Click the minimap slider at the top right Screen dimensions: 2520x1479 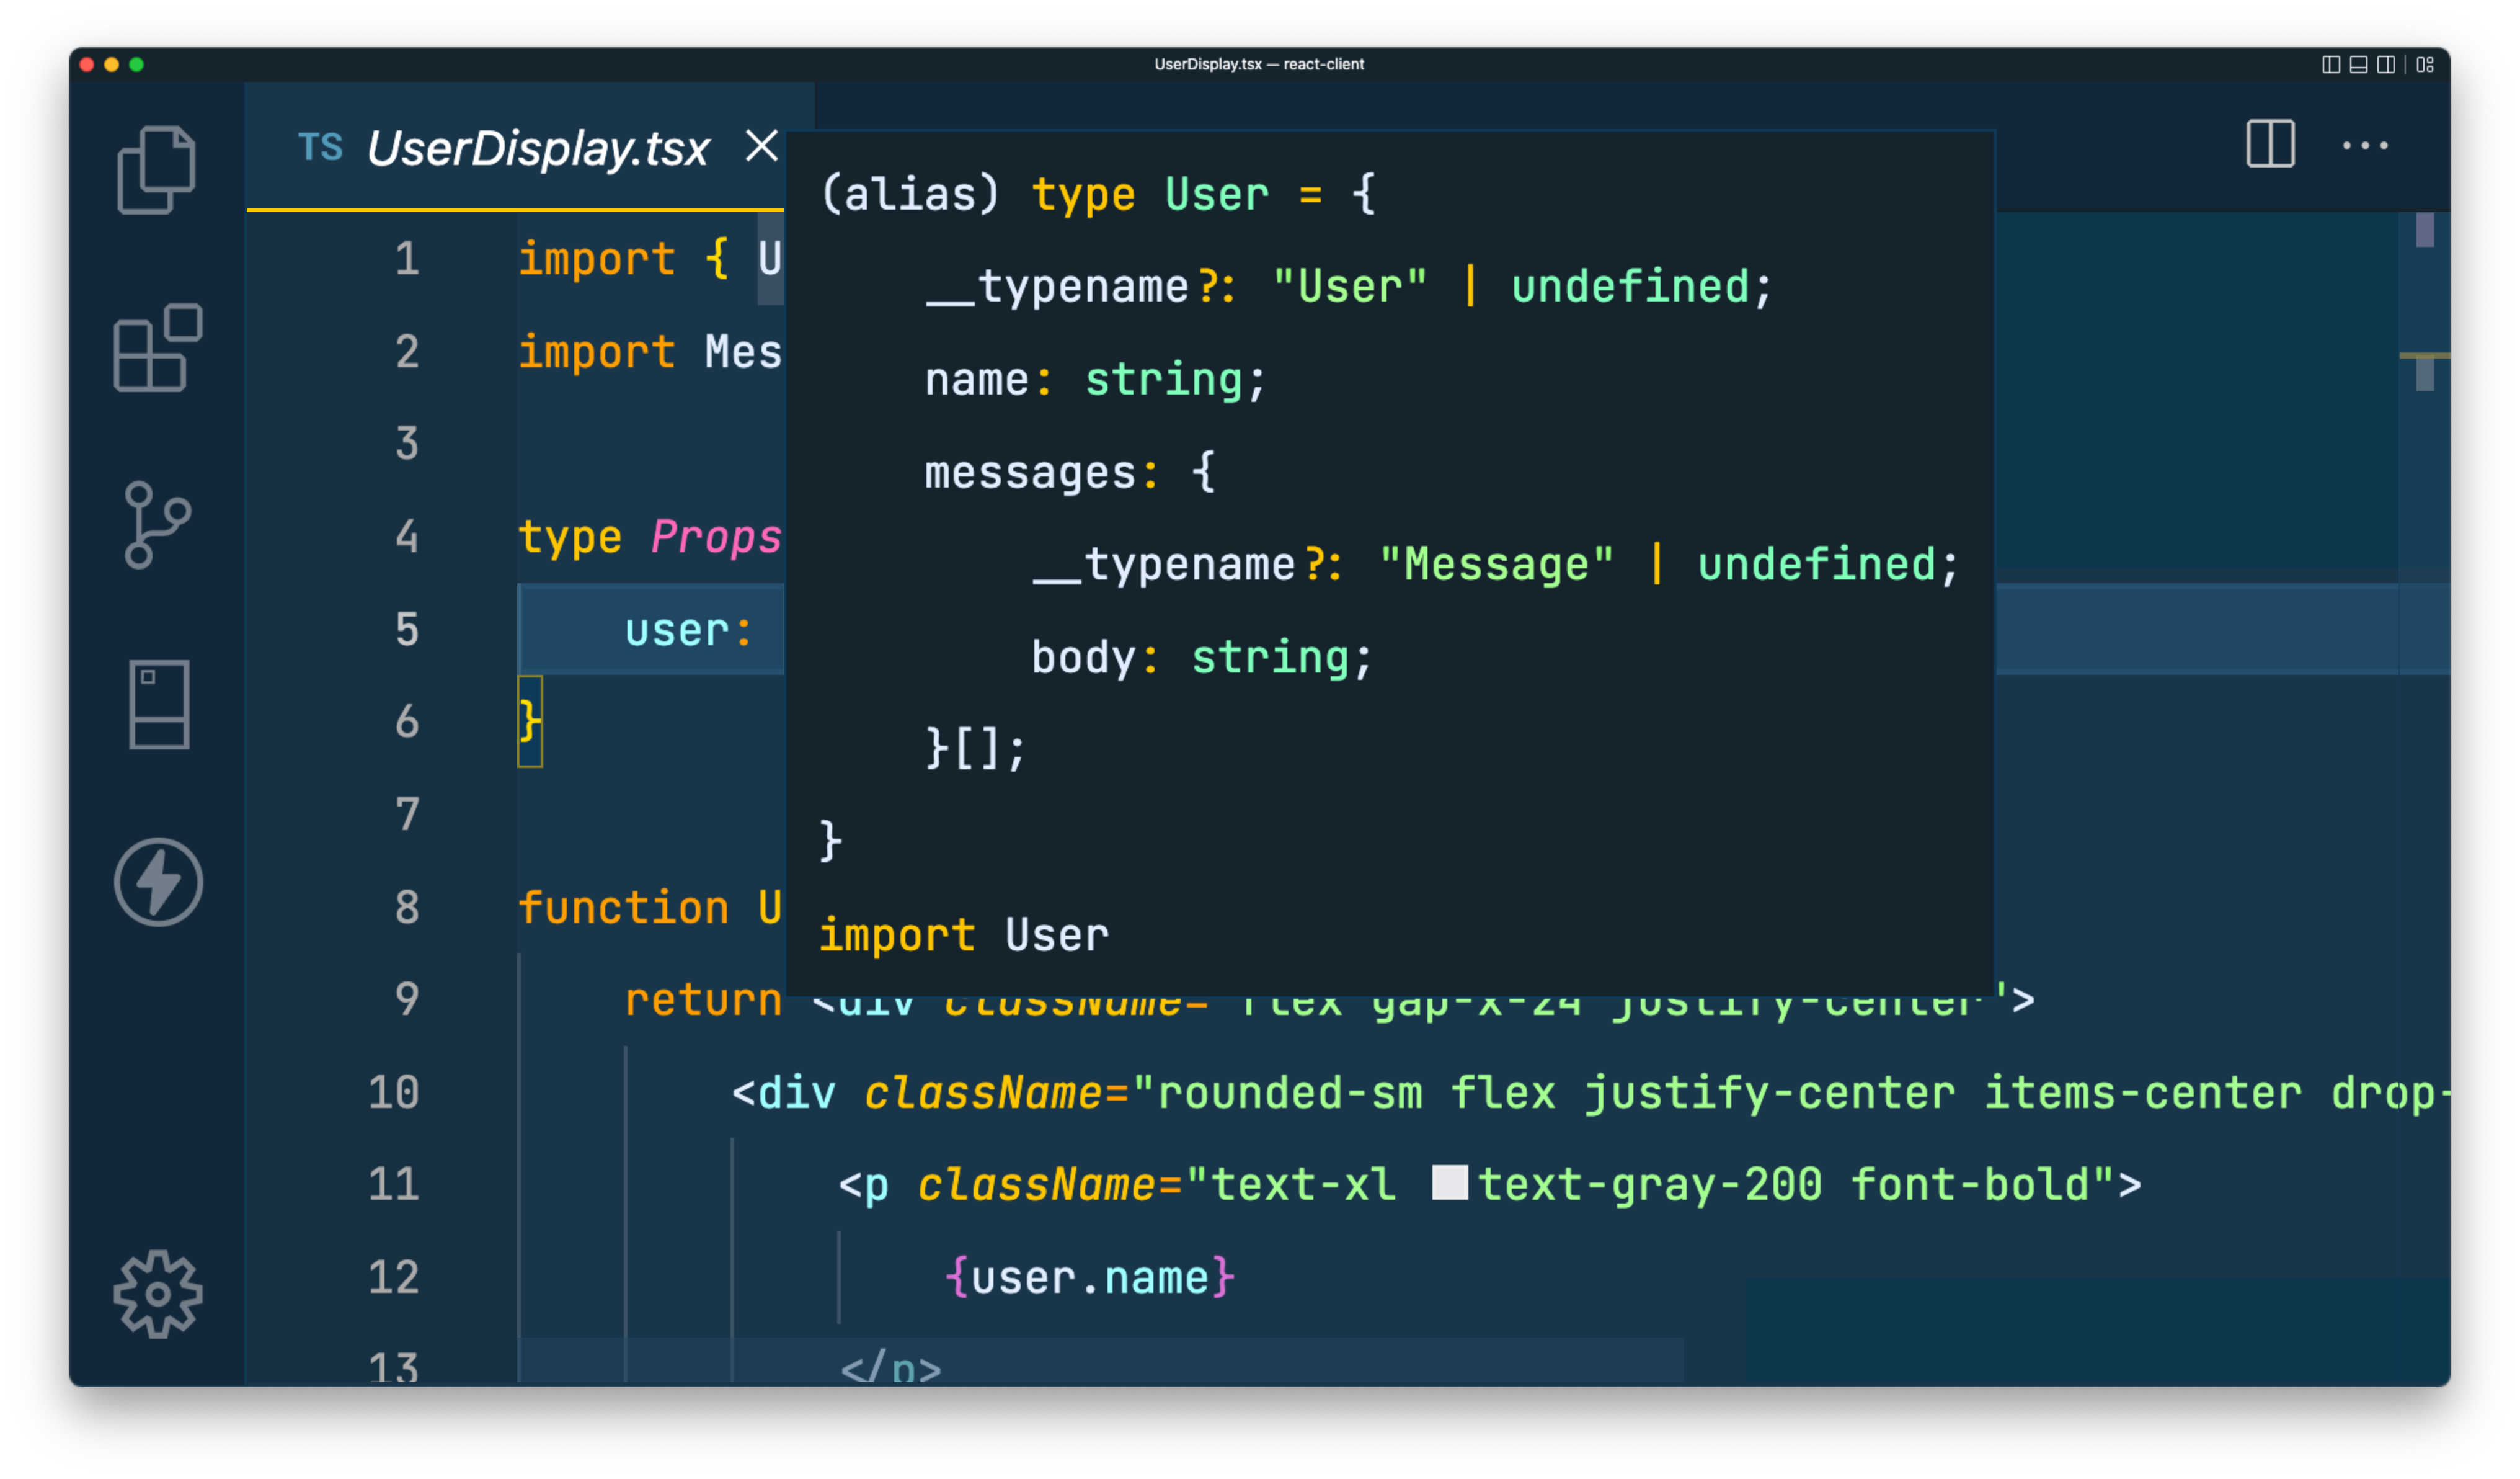[x=2424, y=230]
